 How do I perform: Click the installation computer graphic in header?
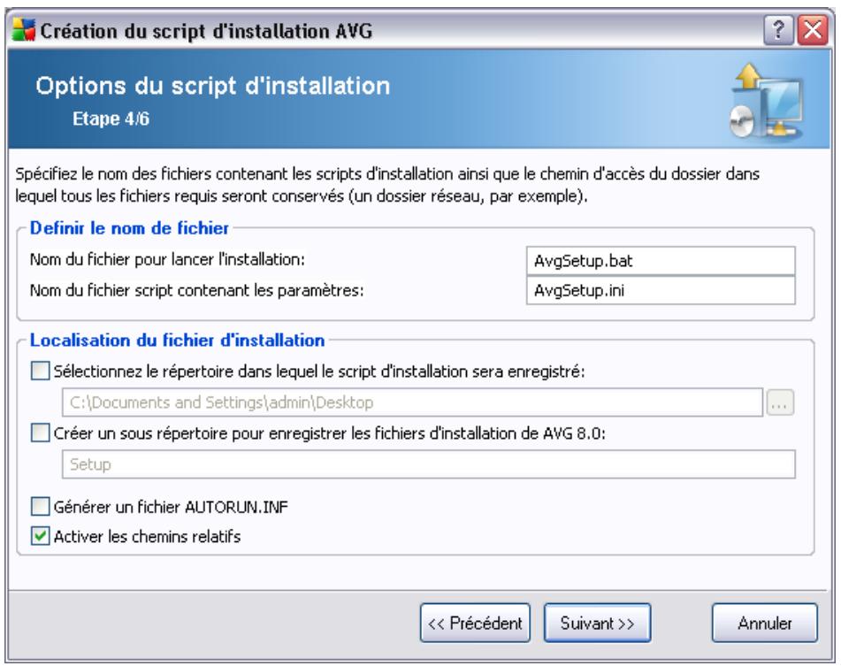click(x=767, y=100)
